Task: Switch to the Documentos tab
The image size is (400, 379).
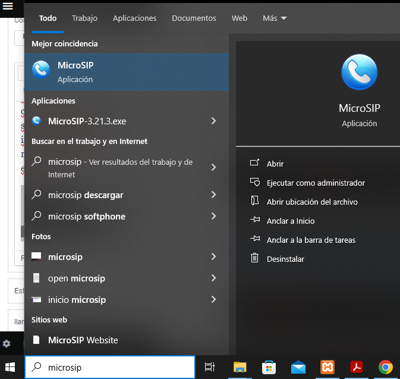Action: pos(194,18)
